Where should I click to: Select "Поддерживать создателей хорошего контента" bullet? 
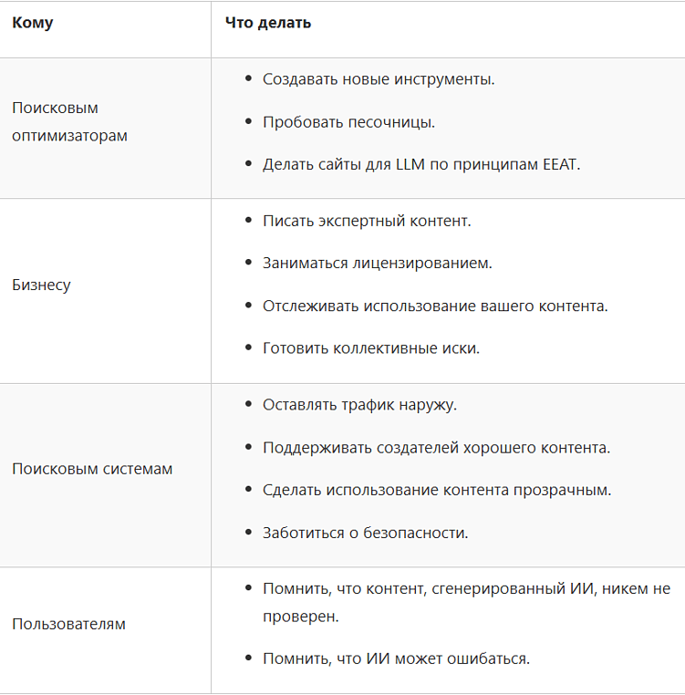(x=436, y=448)
